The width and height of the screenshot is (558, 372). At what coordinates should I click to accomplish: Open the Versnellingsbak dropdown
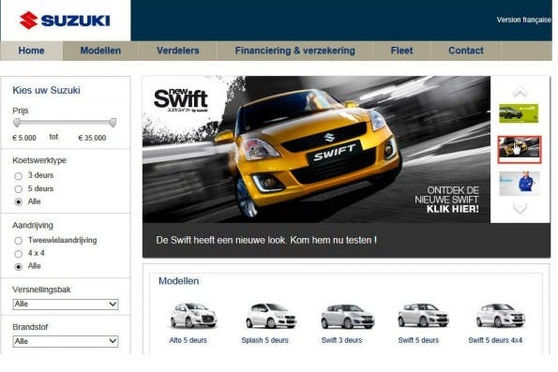(66, 305)
